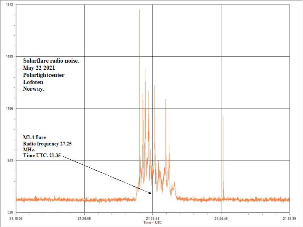
Task: Click the 'Solarflare radio noise.' title text
Action: (51, 61)
